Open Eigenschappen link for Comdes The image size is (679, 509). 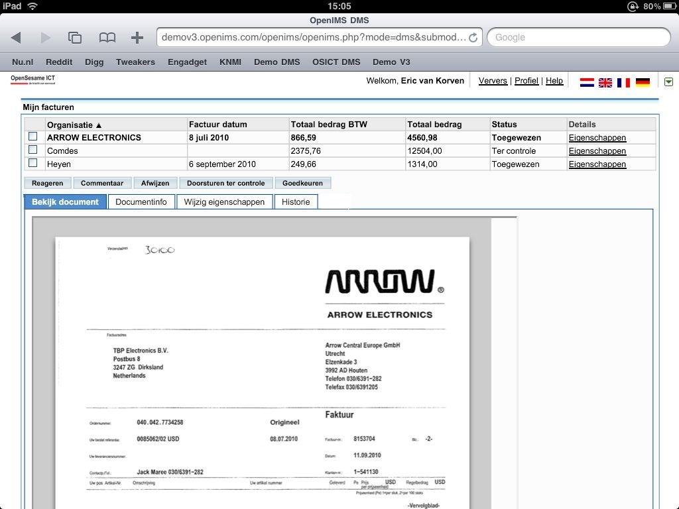pos(597,151)
